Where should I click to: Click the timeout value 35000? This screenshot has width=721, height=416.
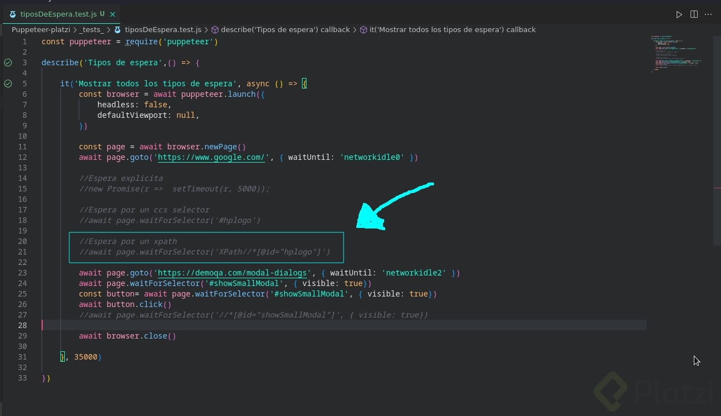click(x=86, y=357)
